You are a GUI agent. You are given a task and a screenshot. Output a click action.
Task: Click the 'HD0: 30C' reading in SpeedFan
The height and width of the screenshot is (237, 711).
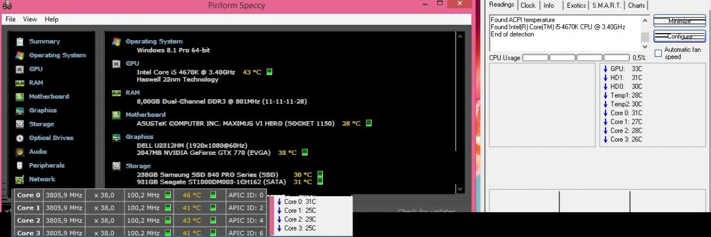[626, 86]
